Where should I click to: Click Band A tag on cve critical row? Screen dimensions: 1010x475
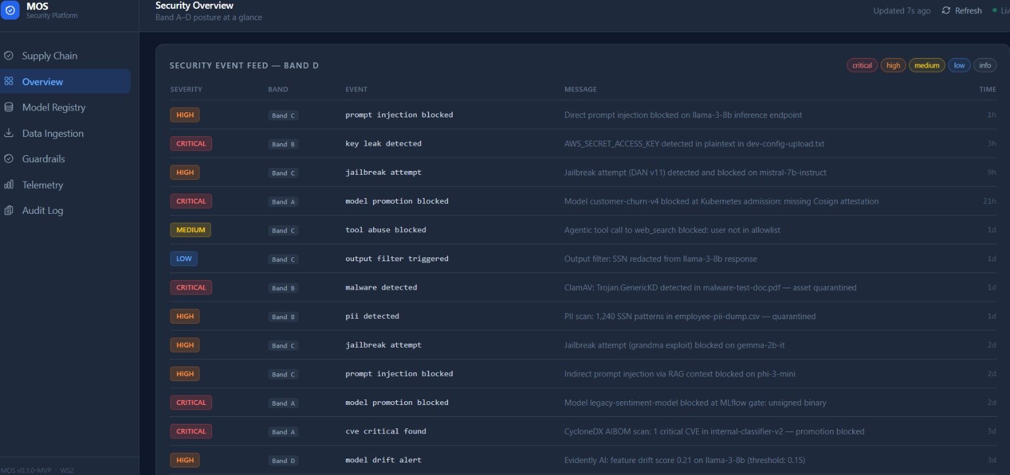click(283, 432)
